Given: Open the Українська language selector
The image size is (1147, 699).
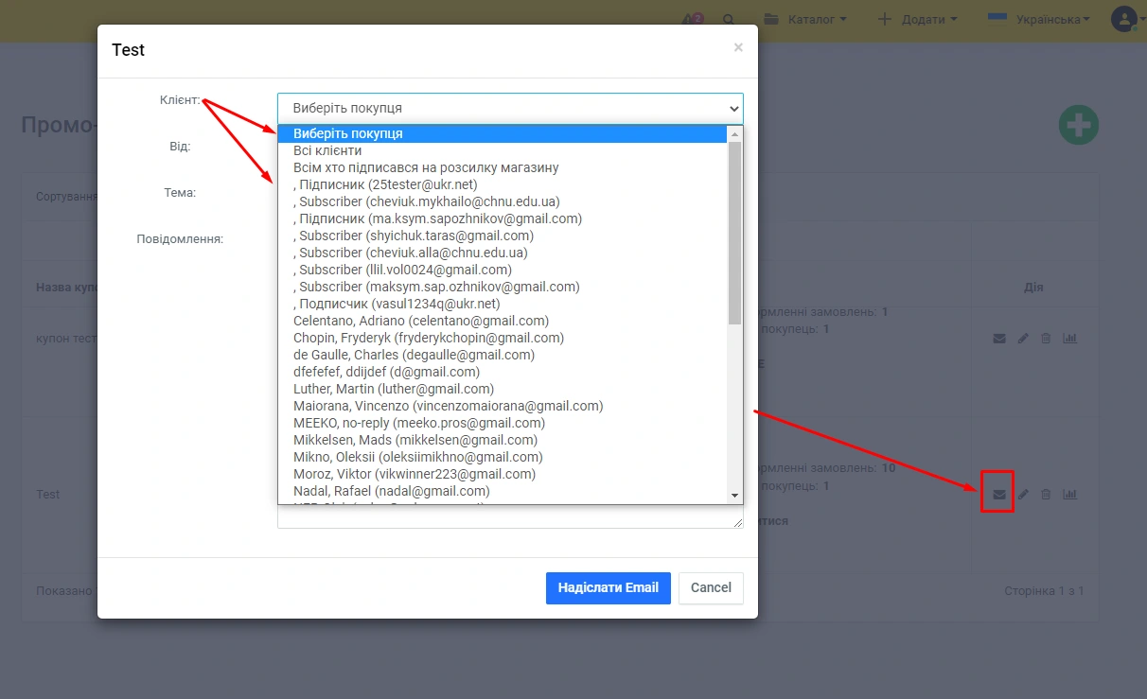Looking at the screenshot, I should (x=1038, y=20).
